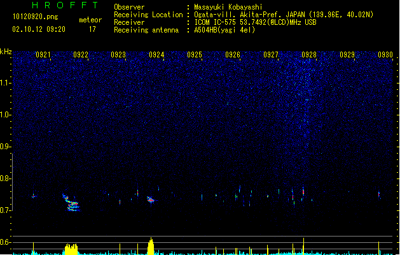The image size is (400, 255).
Task: Click the 1.0 kHz axis label
Action: click(6, 115)
